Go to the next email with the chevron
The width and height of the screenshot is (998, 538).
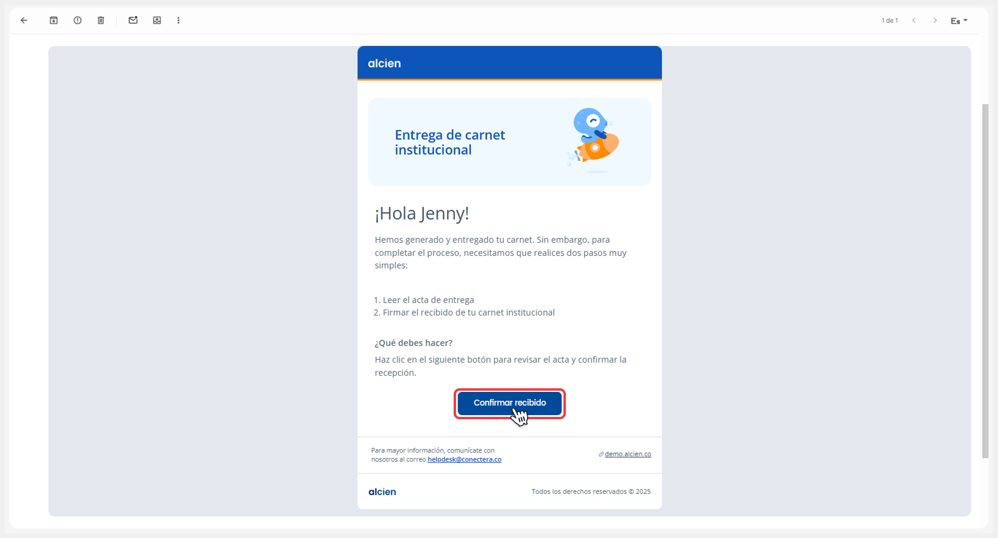point(935,20)
